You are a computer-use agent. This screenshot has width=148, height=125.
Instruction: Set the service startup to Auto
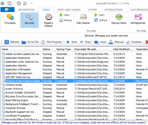100,42
